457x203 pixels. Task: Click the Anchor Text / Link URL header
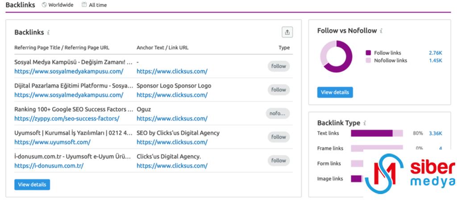[162, 48]
